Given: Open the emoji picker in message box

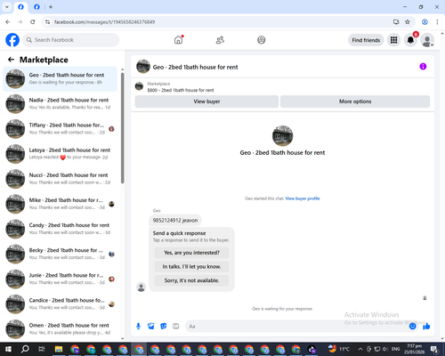Looking at the screenshot, I should pyautogui.click(x=412, y=327).
